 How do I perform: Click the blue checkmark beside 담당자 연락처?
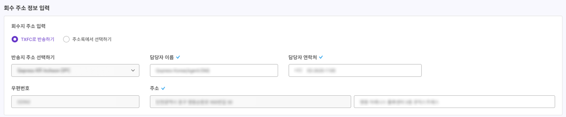point(321,57)
